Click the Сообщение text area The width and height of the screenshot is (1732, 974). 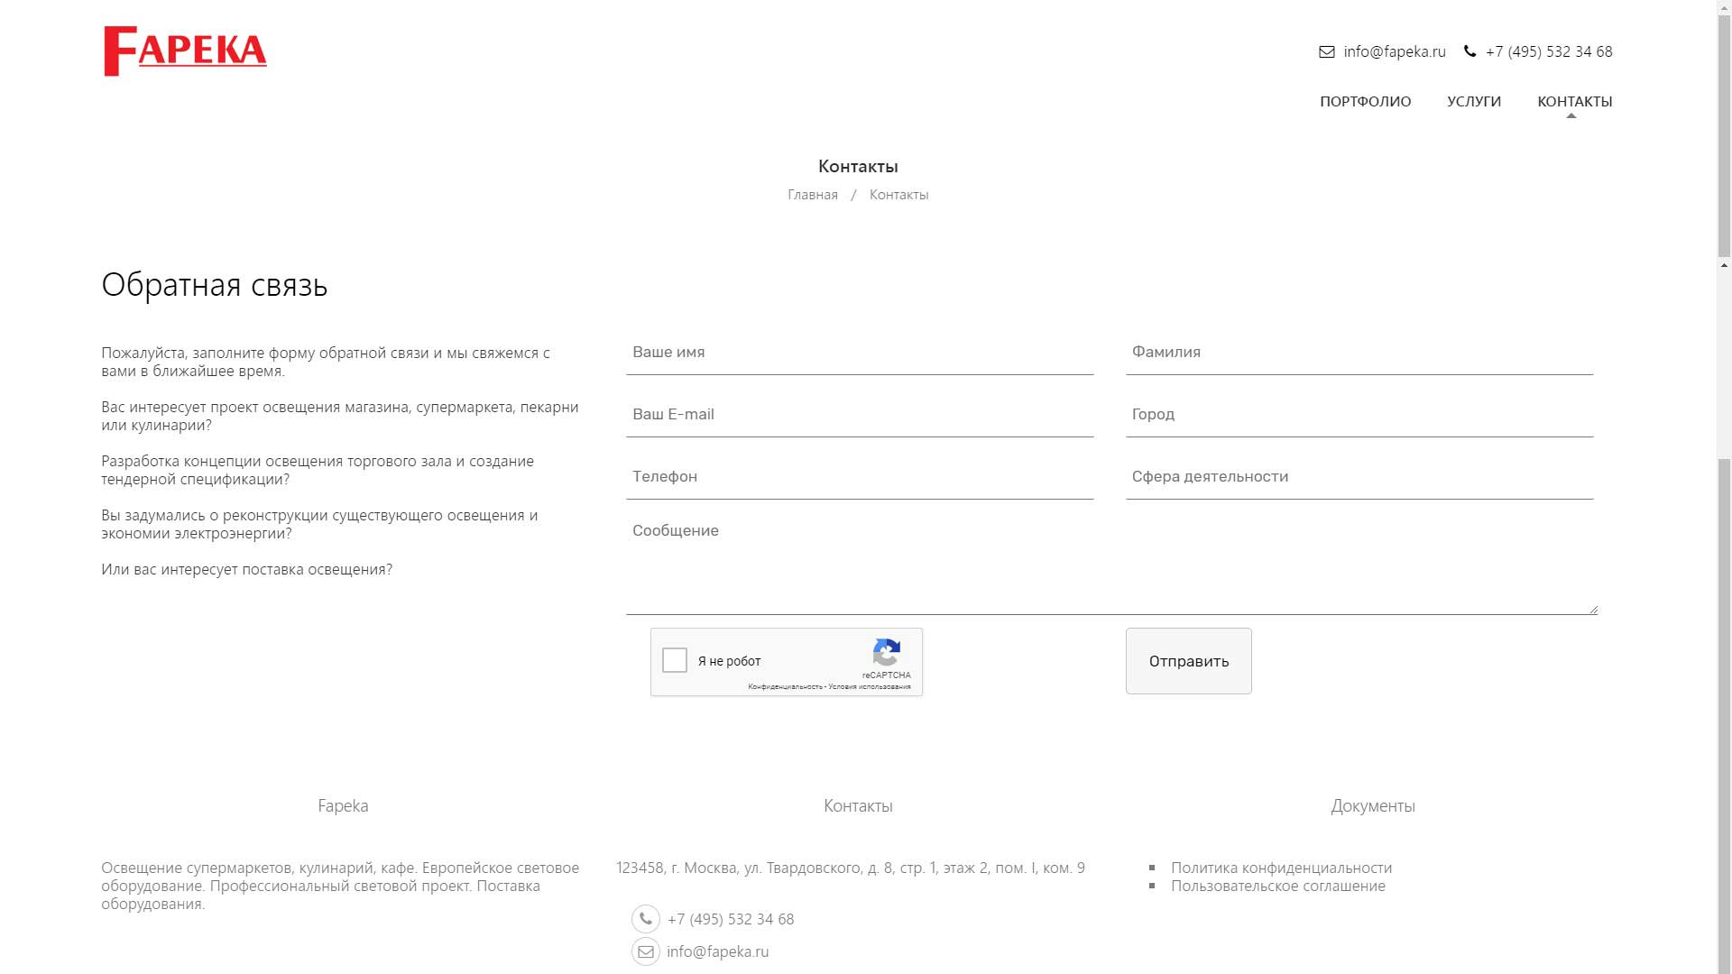1111,564
